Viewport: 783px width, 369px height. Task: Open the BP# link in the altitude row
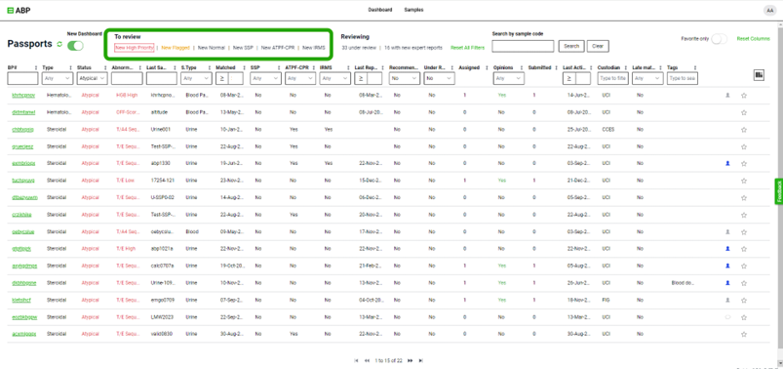pos(23,112)
